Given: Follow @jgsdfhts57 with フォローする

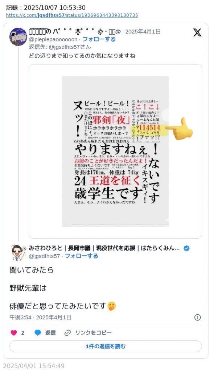Looking at the screenshot, I should (x=81, y=256).
